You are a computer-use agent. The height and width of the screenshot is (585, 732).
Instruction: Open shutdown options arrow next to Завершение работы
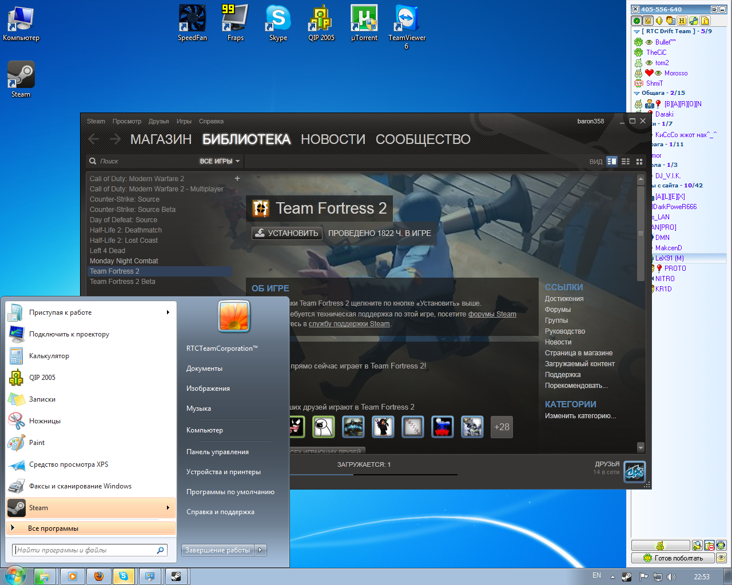click(261, 550)
